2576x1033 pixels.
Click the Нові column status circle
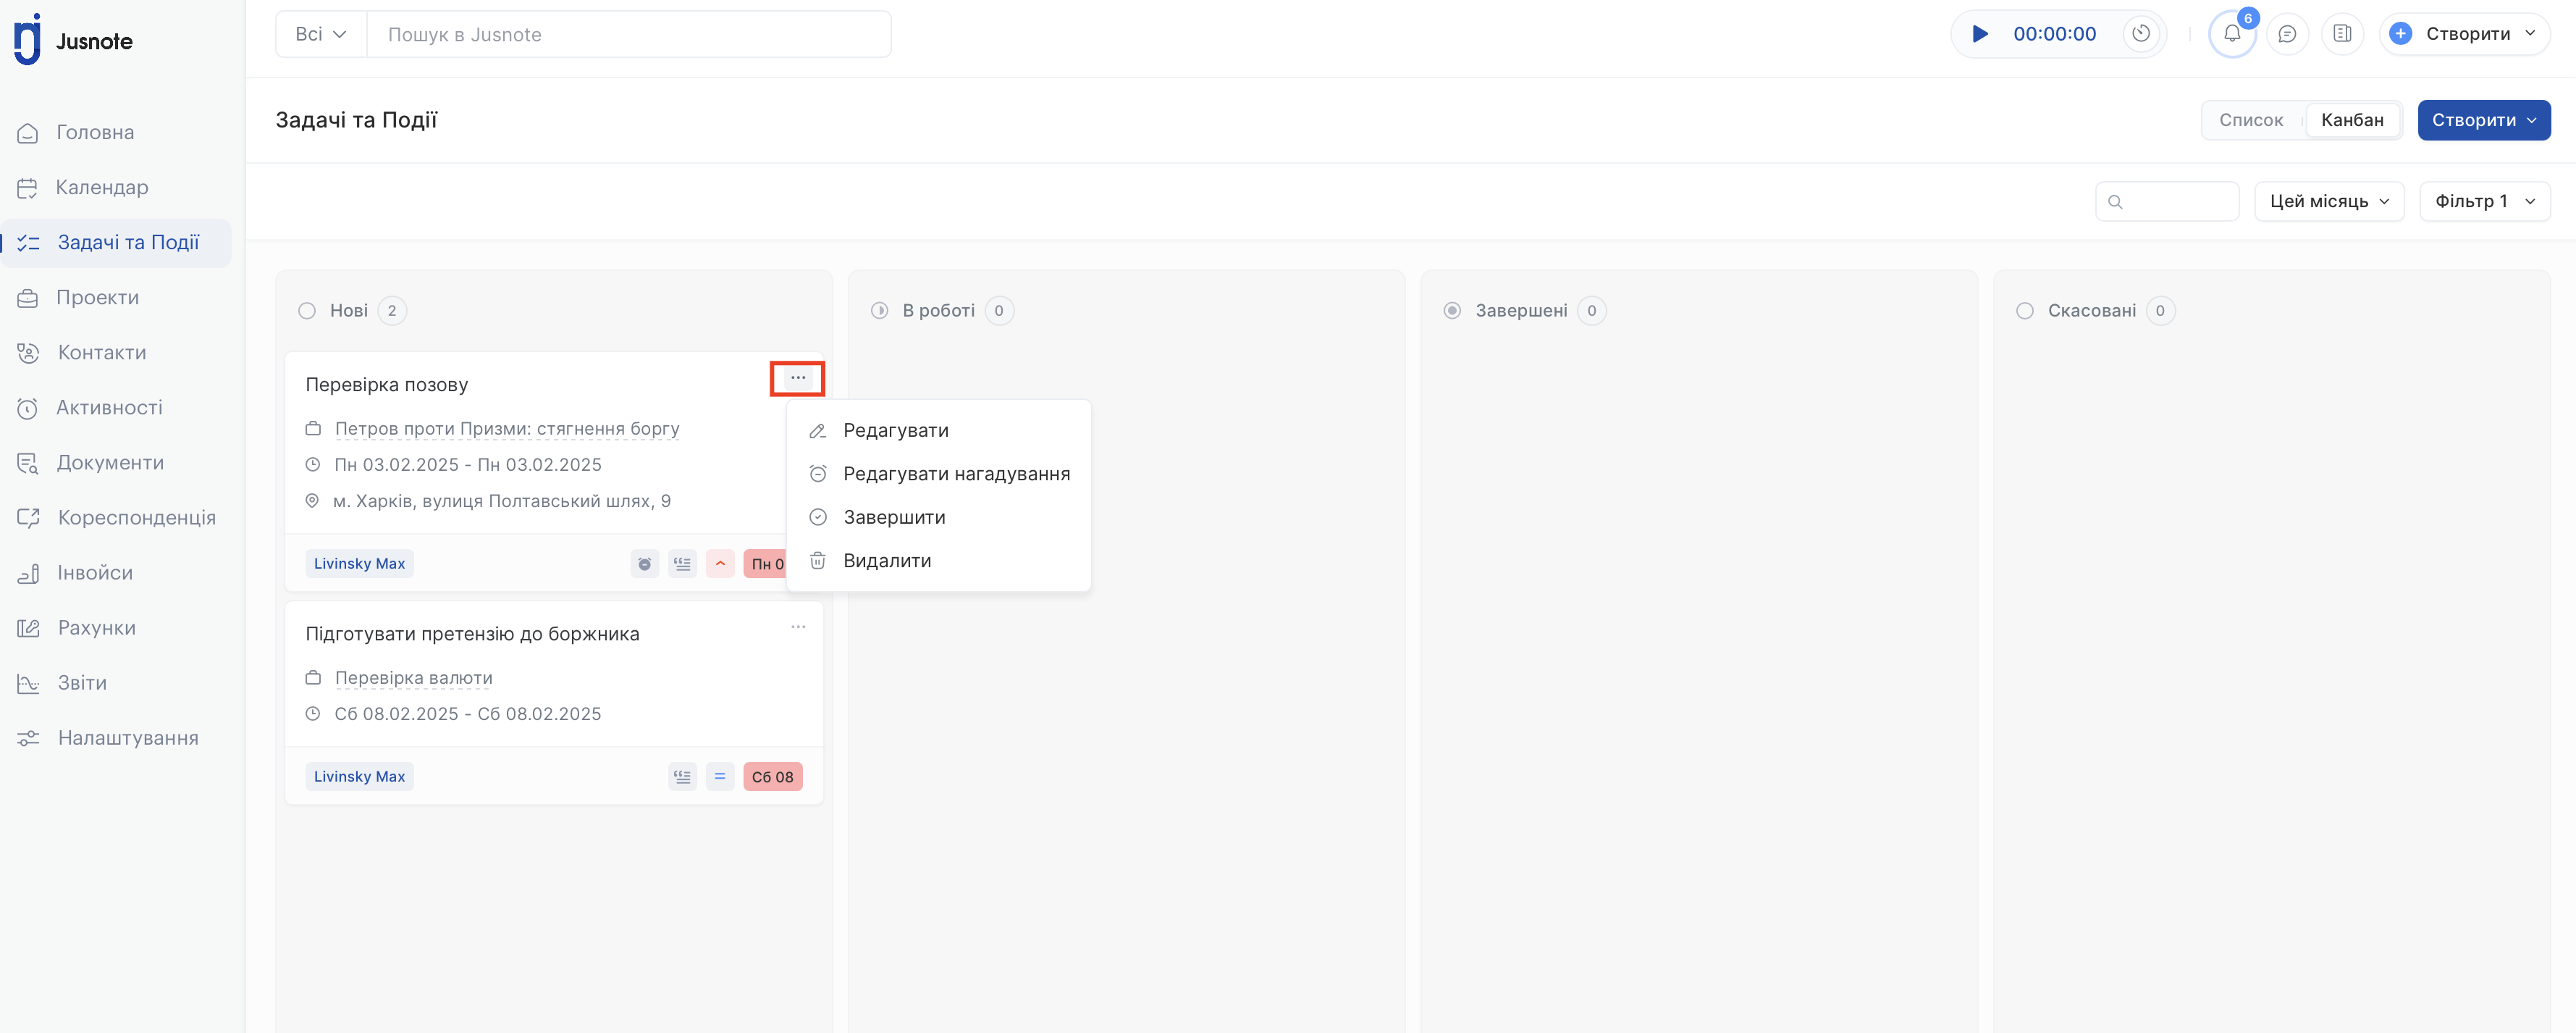pos(307,310)
